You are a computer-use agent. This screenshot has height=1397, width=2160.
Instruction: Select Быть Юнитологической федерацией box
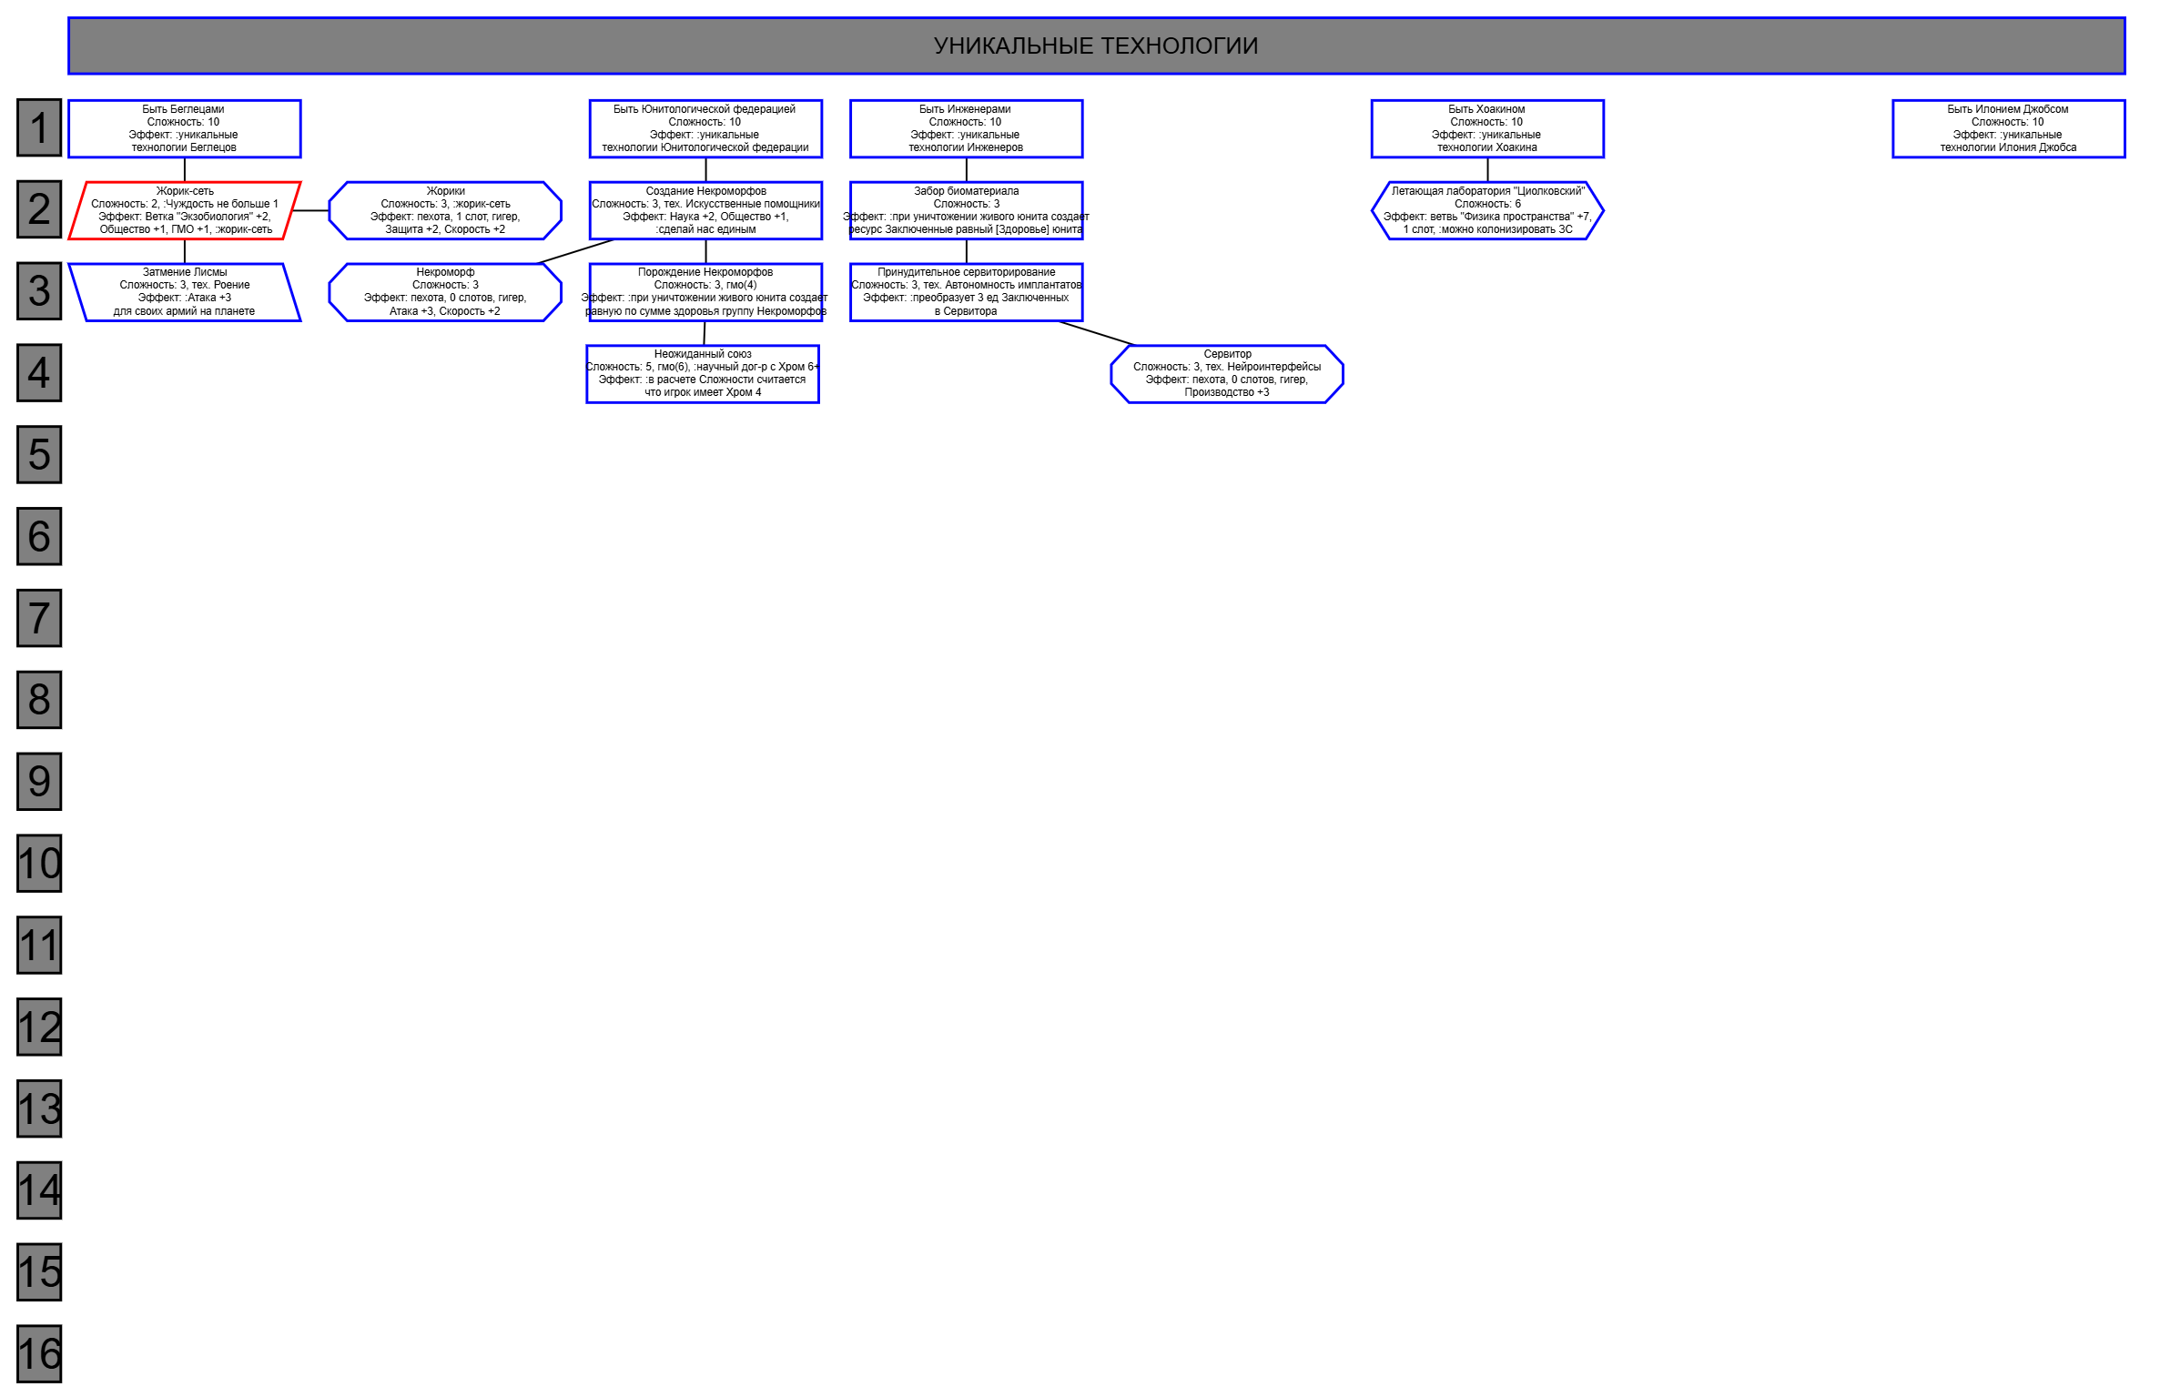705,128
